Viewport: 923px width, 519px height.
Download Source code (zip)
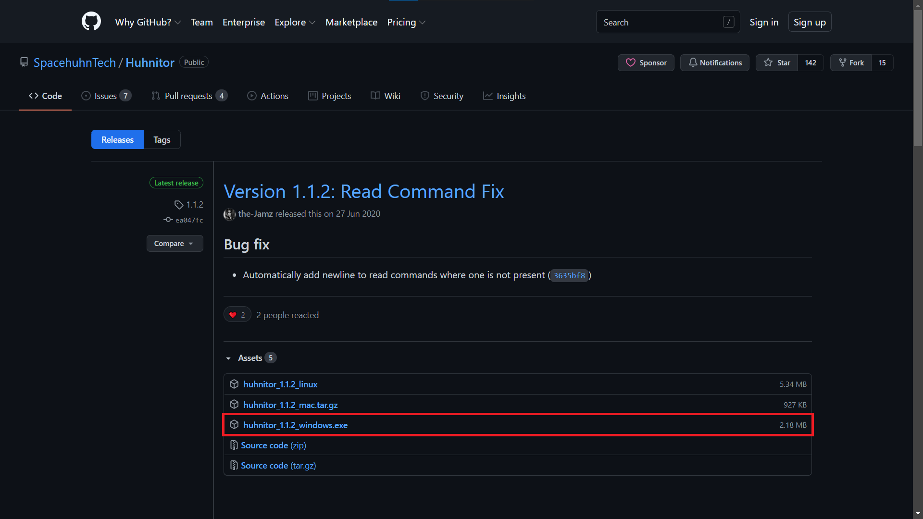pos(274,445)
